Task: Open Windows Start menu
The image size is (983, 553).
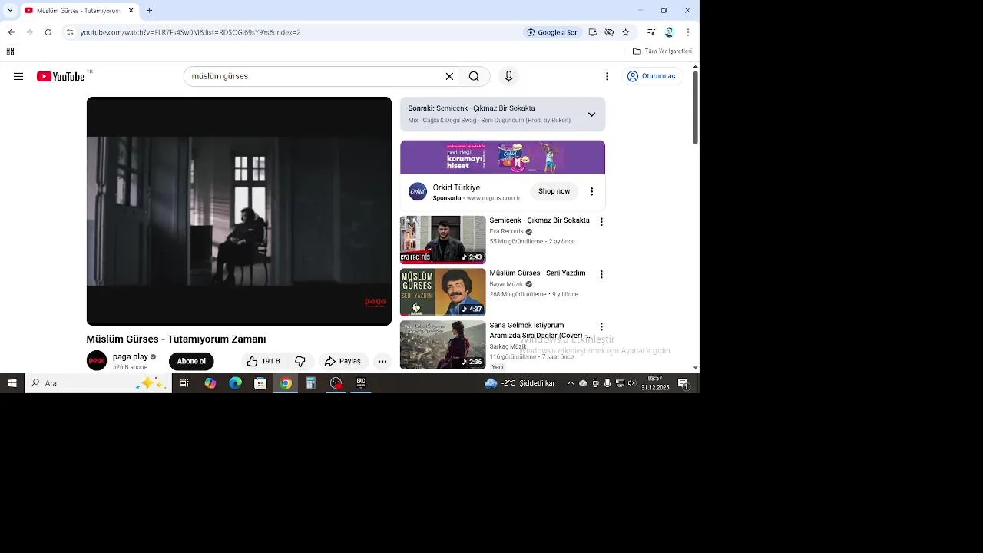Action: click(12, 383)
